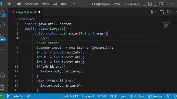Open the File menu
The width and height of the screenshot is (177, 99).
pyautogui.click(x=9, y=4)
